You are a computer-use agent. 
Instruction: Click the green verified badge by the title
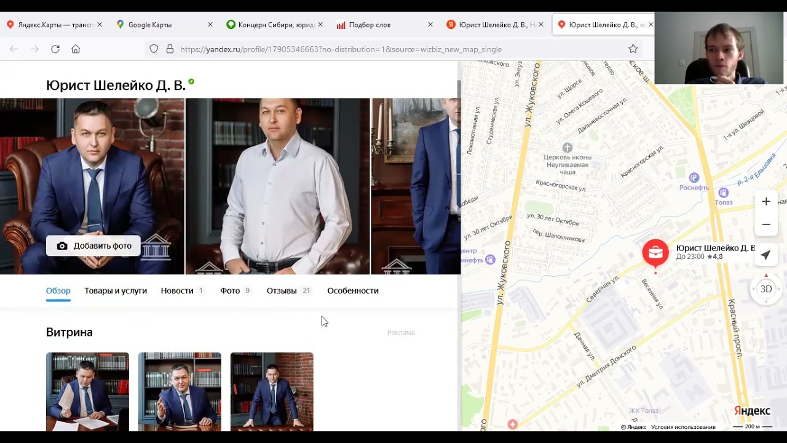[x=191, y=81]
